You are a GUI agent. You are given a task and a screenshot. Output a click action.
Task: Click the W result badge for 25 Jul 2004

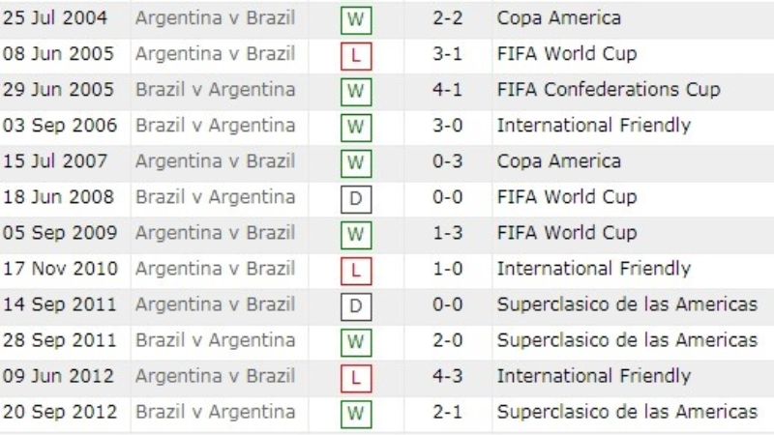(356, 19)
